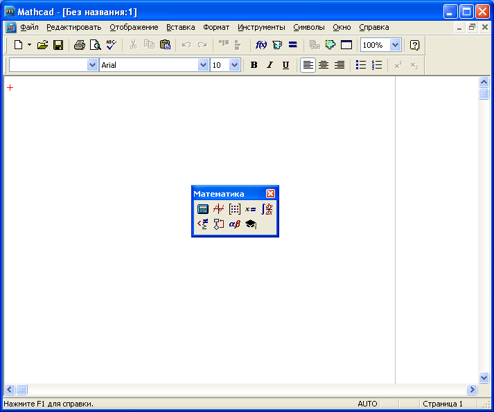Close the Математика floating panel
The image size is (494, 412).
click(270, 193)
